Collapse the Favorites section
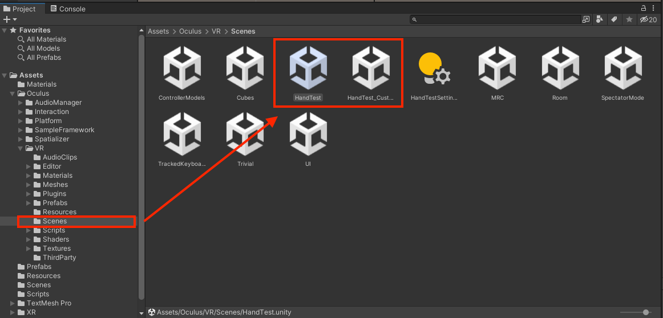The width and height of the screenshot is (663, 318). 4,30
